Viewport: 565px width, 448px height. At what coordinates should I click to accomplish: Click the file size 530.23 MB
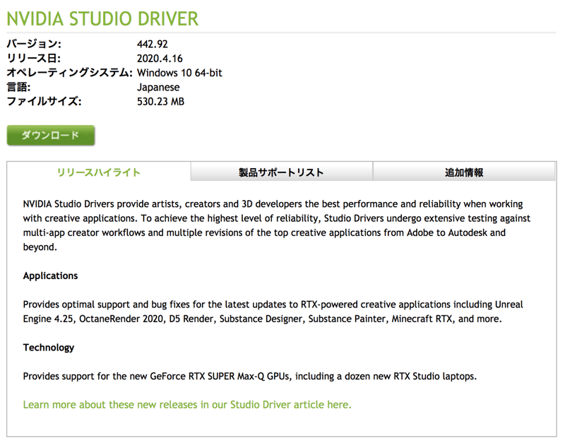[160, 102]
